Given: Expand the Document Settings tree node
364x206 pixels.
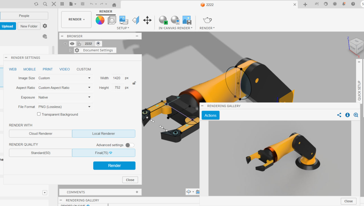Looking at the screenshot, I should pyautogui.click(x=70, y=50).
